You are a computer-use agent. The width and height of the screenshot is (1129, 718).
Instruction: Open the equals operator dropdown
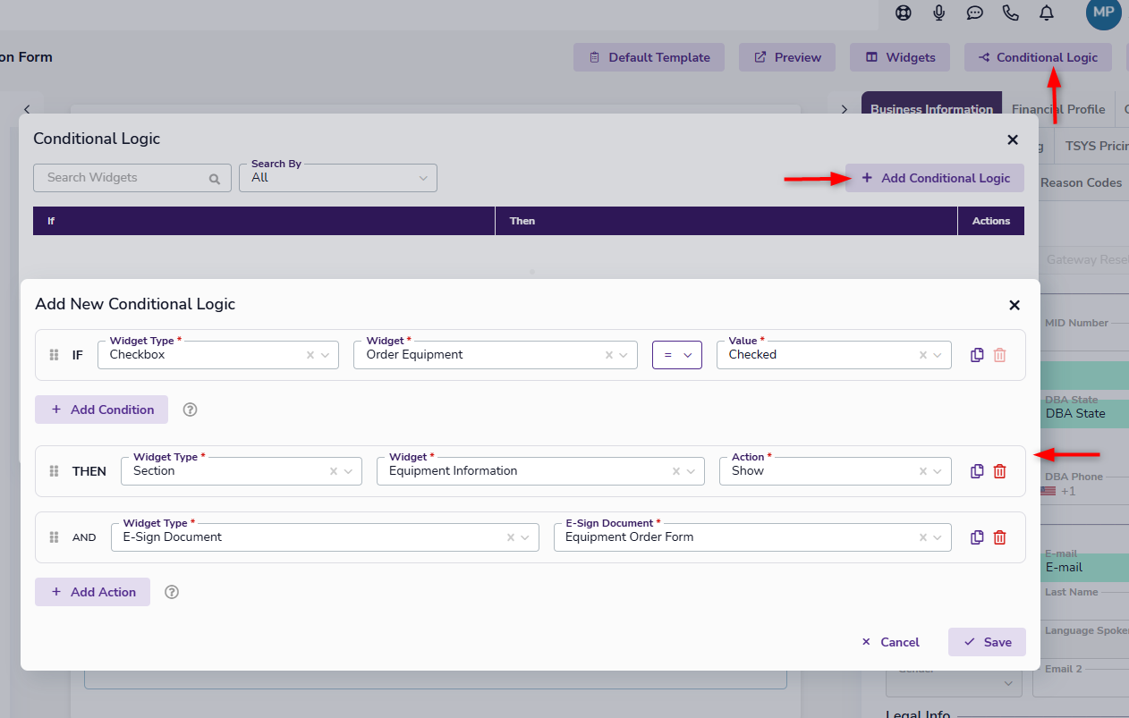coord(677,355)
